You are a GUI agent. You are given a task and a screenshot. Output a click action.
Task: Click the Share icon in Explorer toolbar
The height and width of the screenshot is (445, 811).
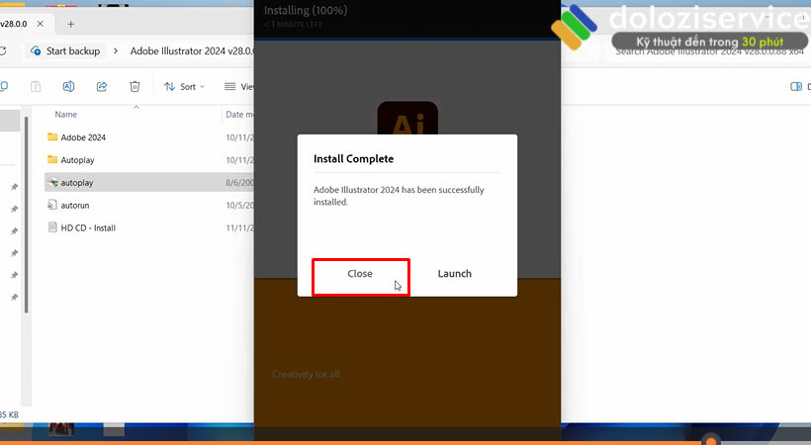102,87
